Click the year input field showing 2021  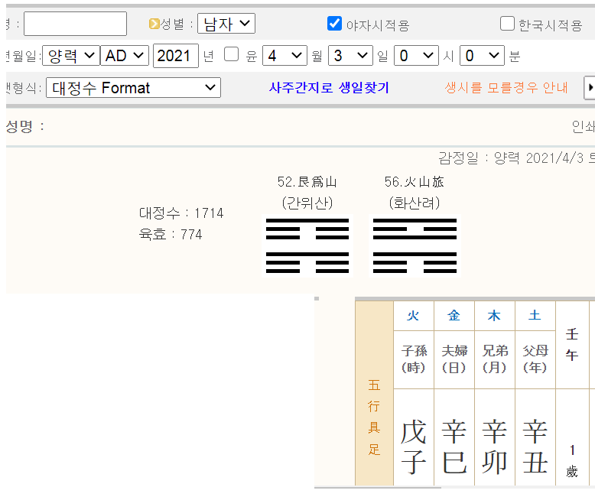click(176, 56)
